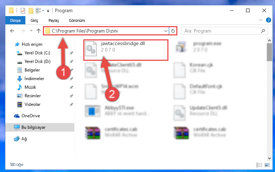The height and width of the screenshot is (172, 275).
Task: Click the Properties checkmark icon in title bar
Action: click(23, 11)
